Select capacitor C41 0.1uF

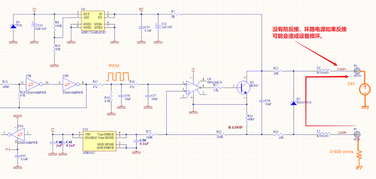(x=63, y=143)
